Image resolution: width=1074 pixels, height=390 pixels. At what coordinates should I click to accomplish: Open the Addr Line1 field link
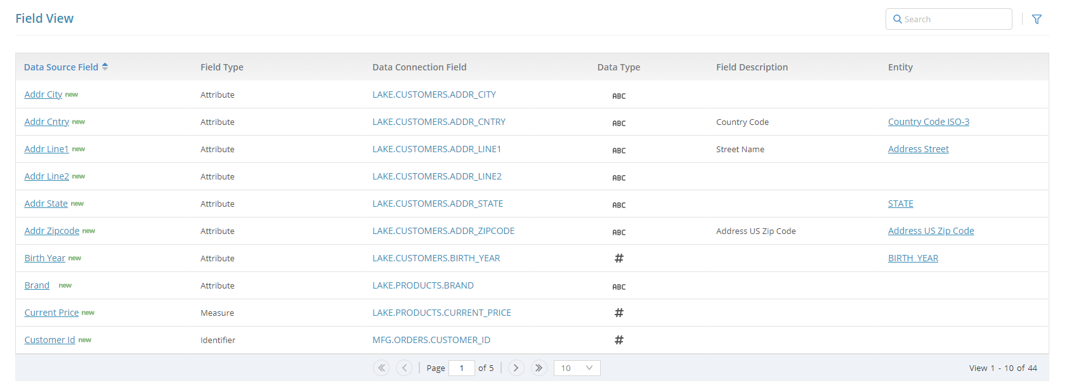(x=46, y=149)
